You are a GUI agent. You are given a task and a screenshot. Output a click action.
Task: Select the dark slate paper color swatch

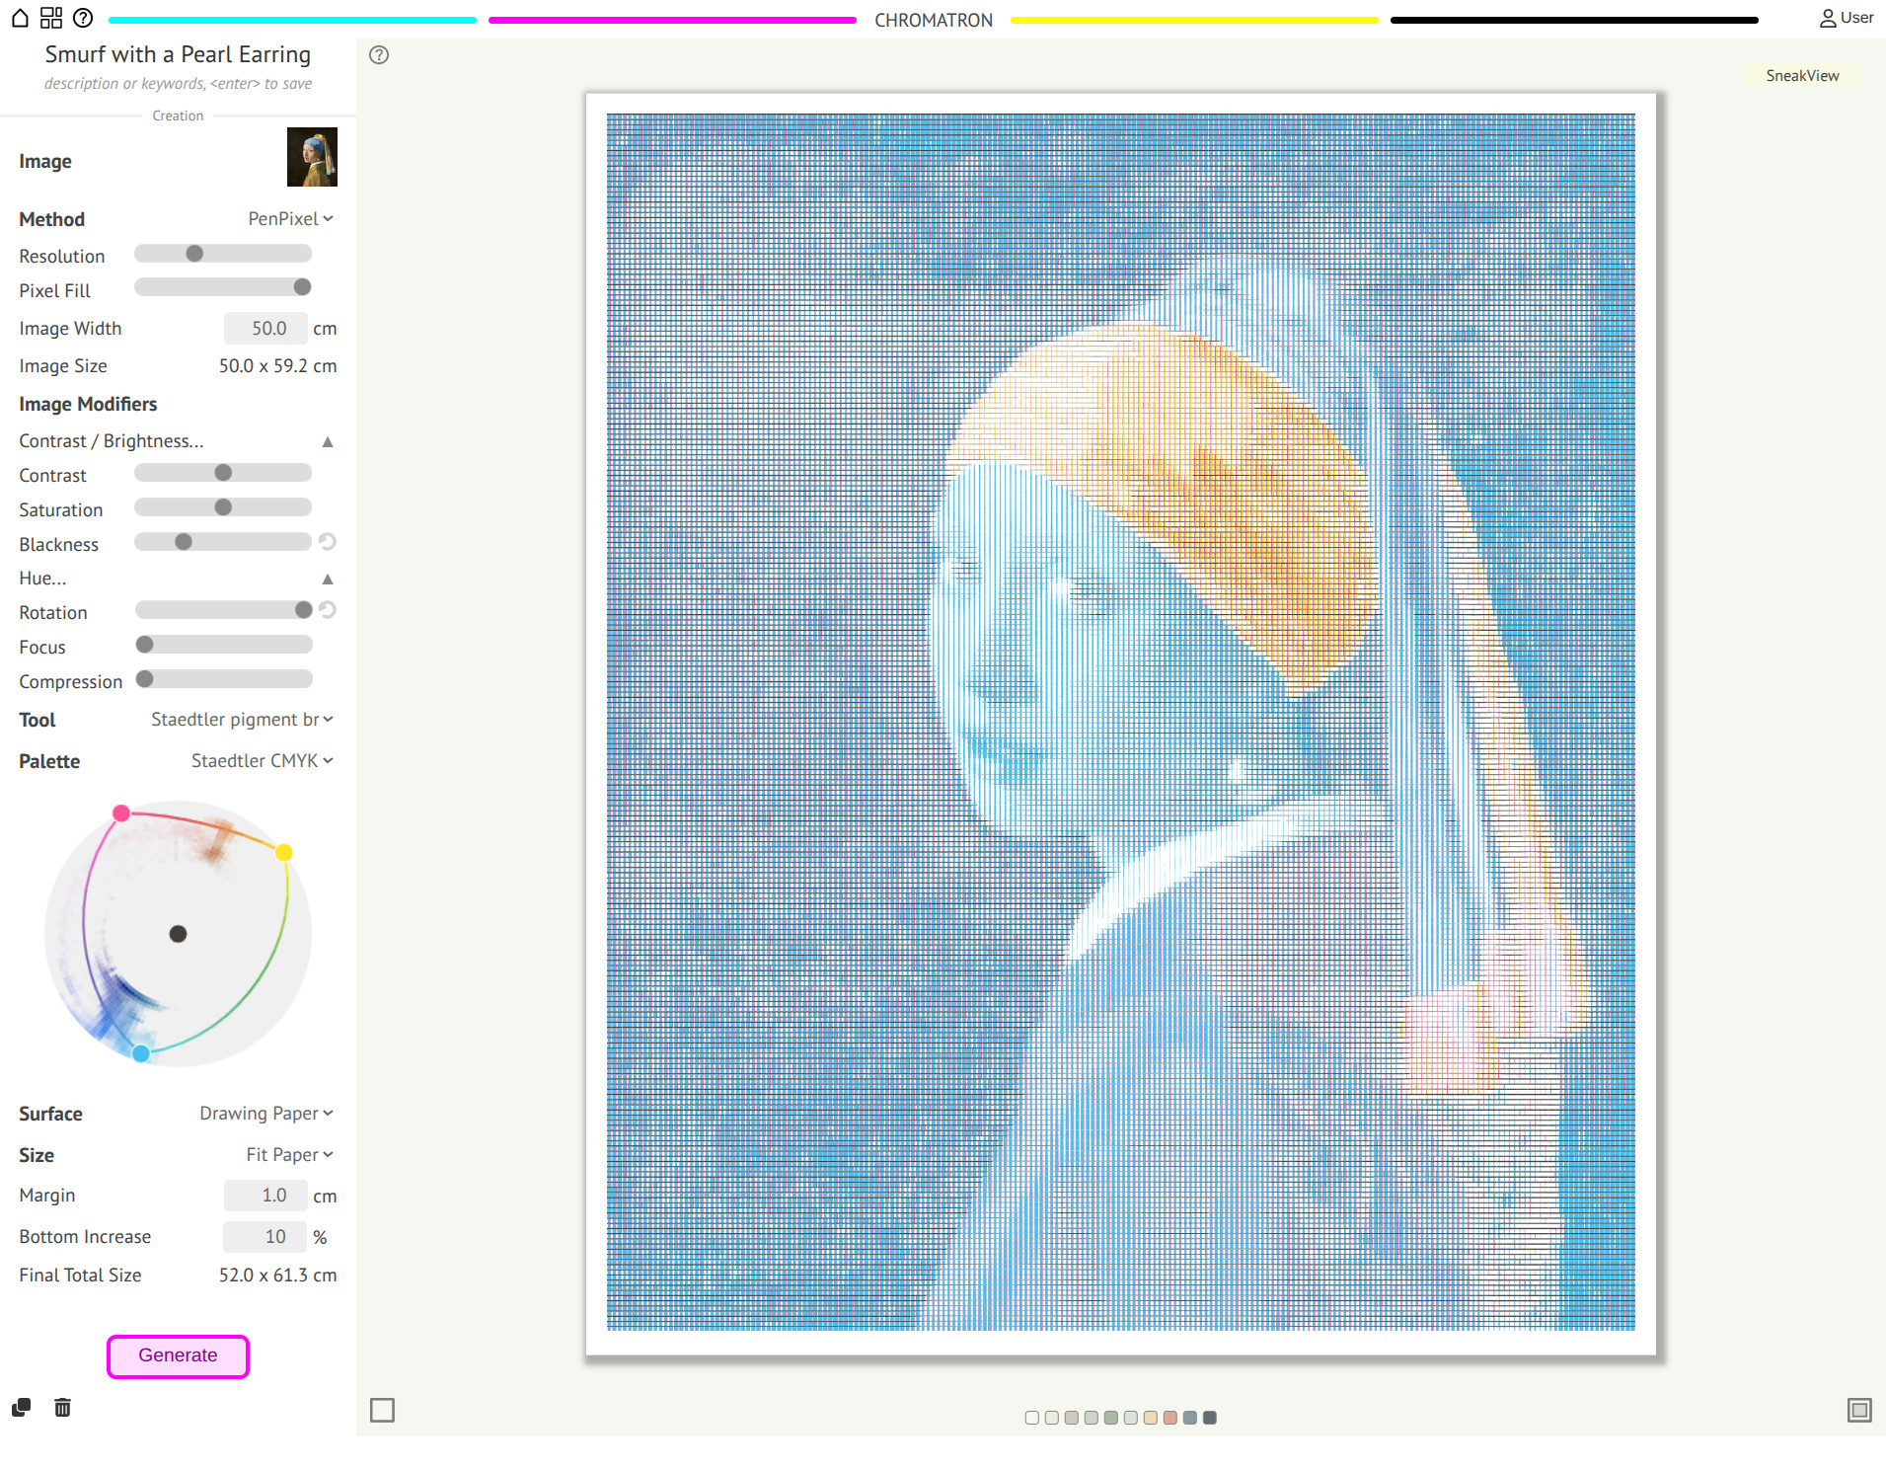point(1210,1418)
